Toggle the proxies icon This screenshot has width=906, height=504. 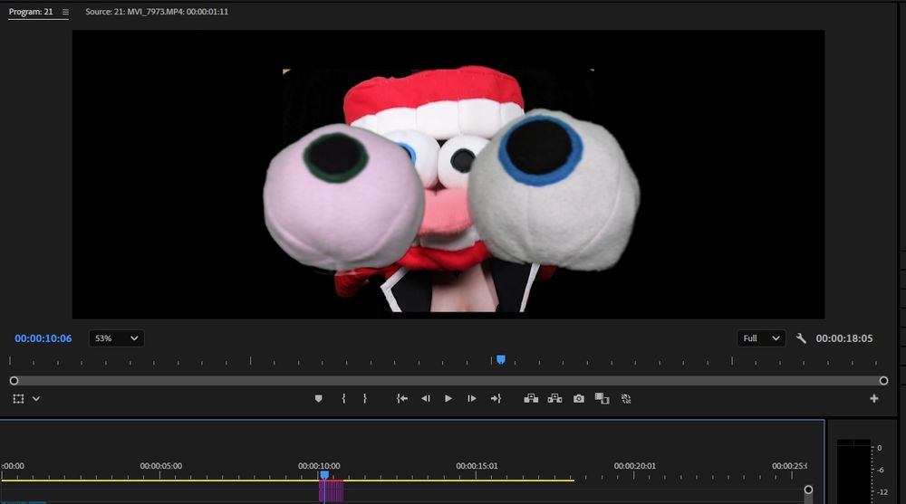626,398
